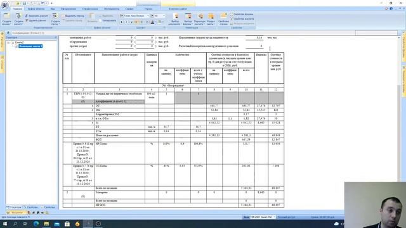Switch to Инструменты ribbon tab

[112, 9]
